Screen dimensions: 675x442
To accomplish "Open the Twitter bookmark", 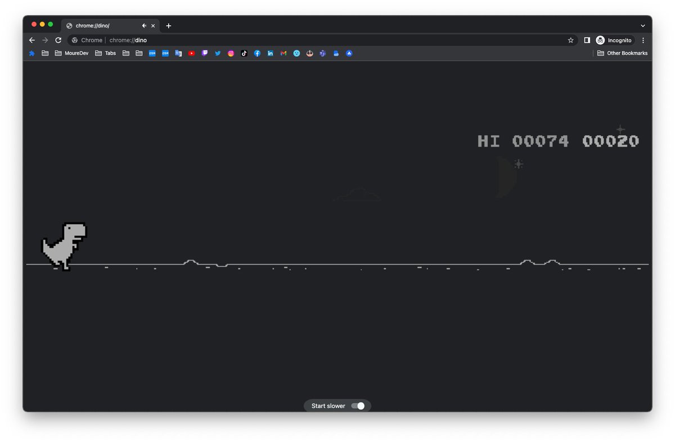I will point(218,53).
